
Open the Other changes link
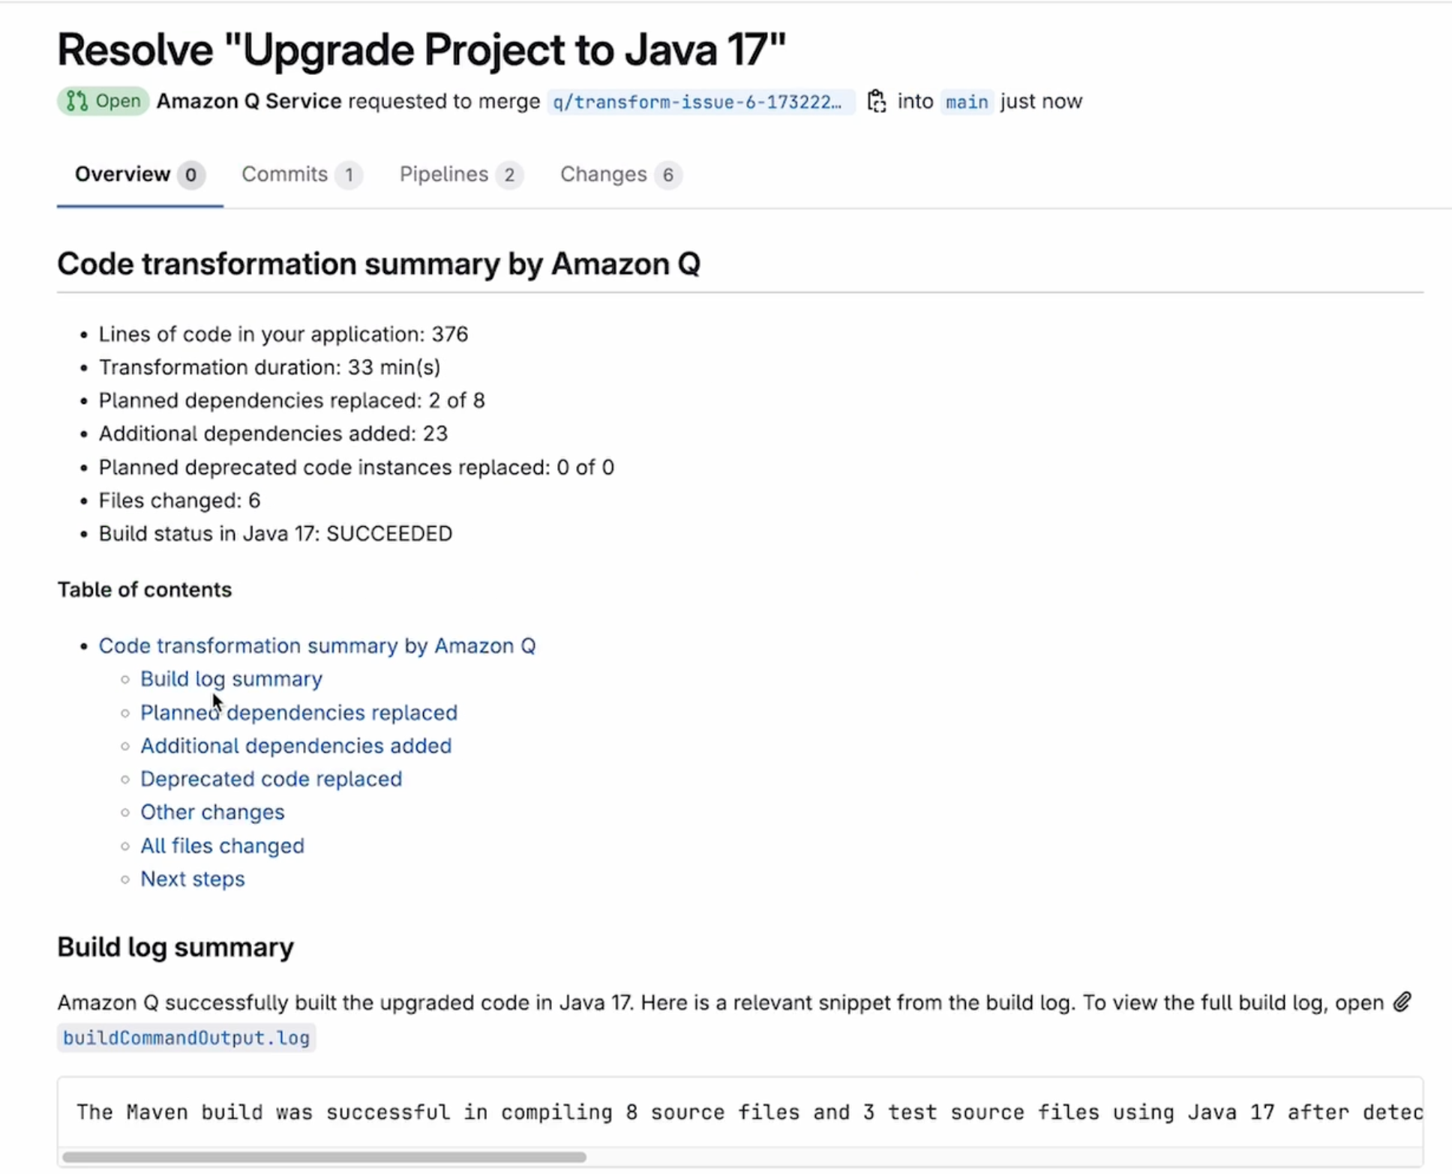pos(212,812)
